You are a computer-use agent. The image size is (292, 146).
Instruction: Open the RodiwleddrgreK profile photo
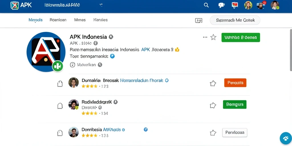74,104
